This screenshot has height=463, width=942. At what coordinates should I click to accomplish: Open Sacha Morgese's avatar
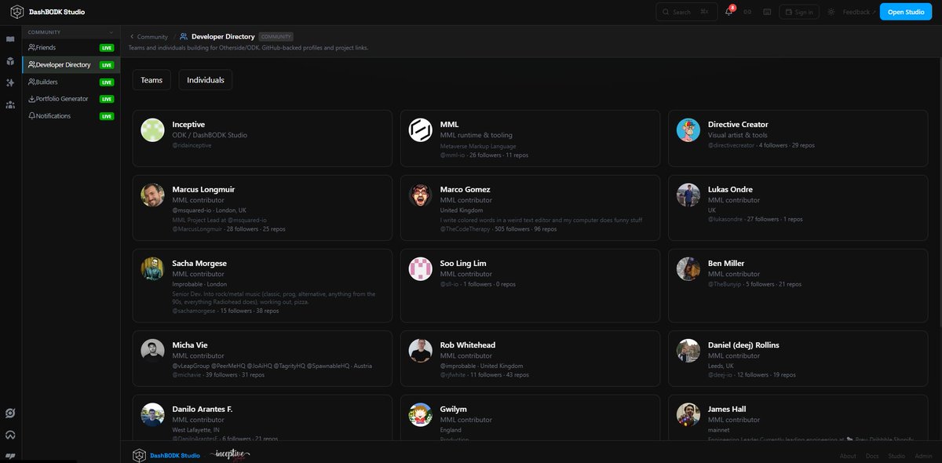tap(152, 268)
